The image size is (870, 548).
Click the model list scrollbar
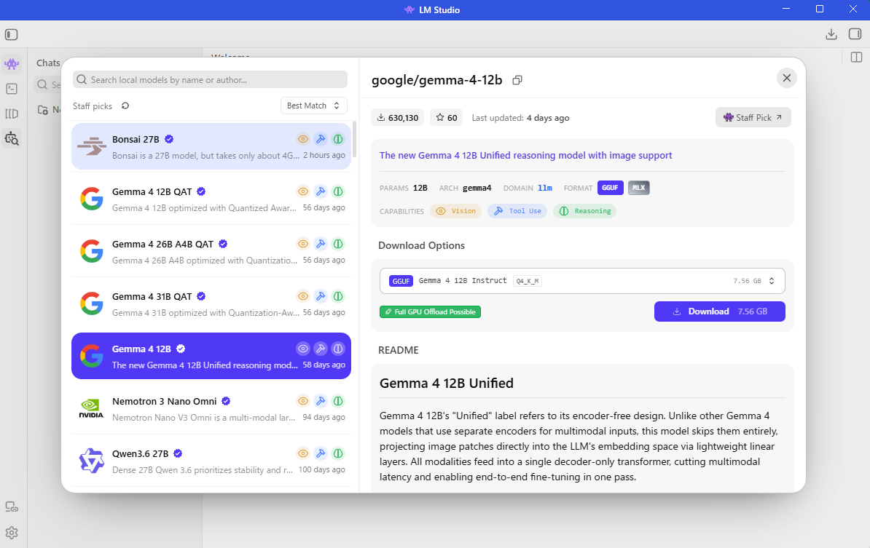coord(355,138)
